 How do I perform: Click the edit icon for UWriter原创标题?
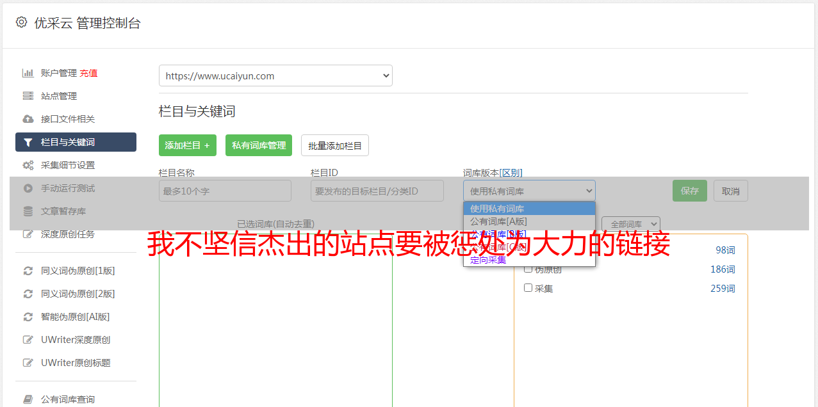pyautogui.click(x=28, y=363)
